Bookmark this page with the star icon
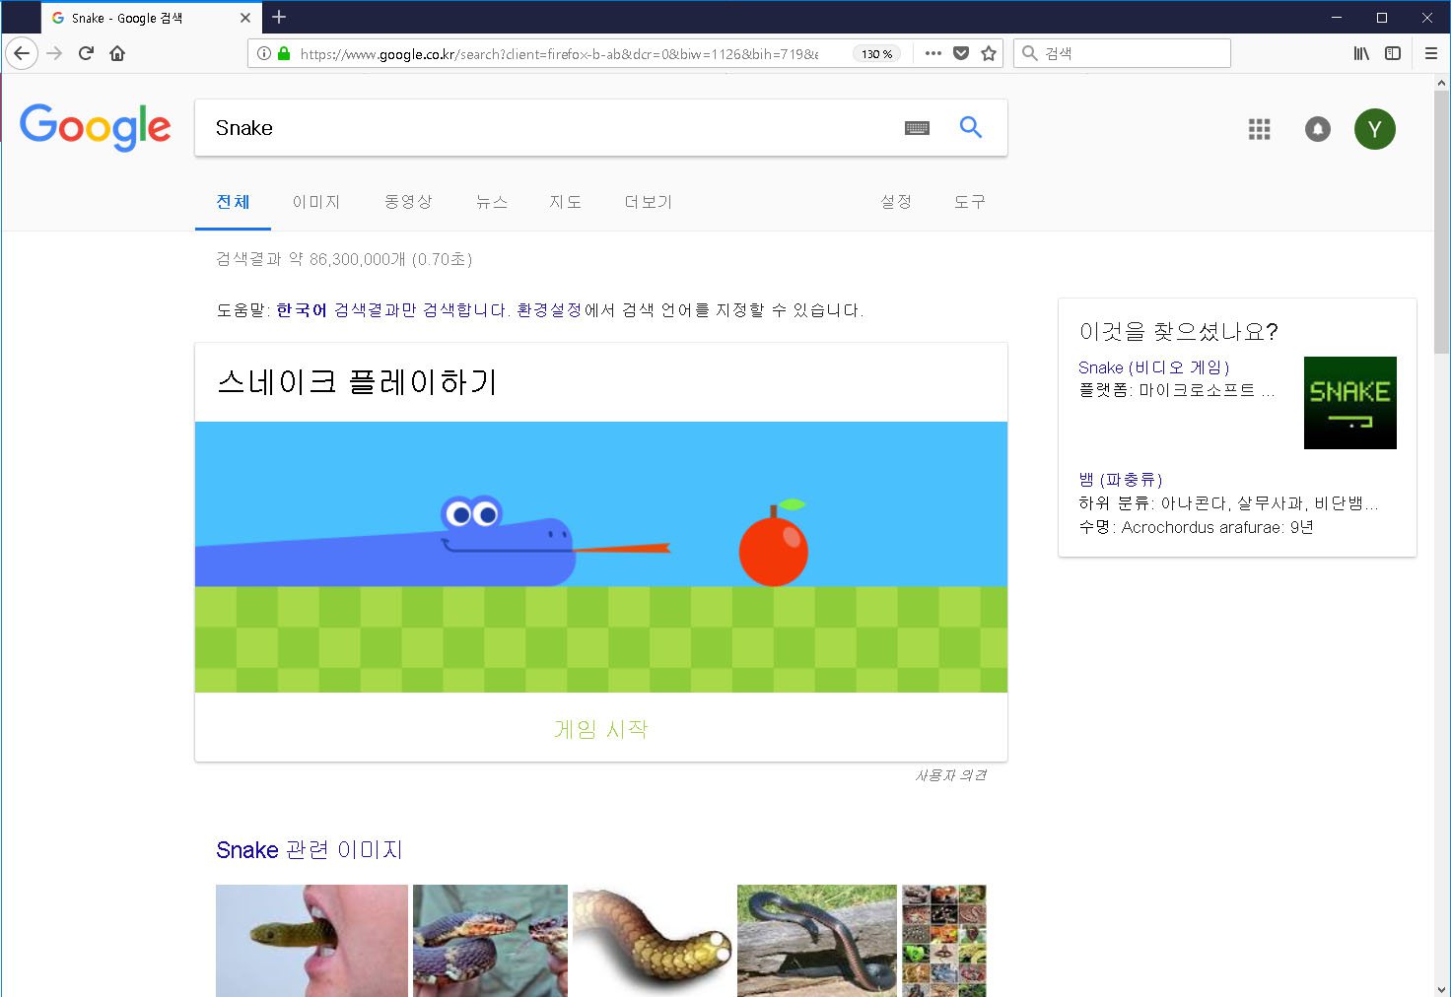 point(989,53)
